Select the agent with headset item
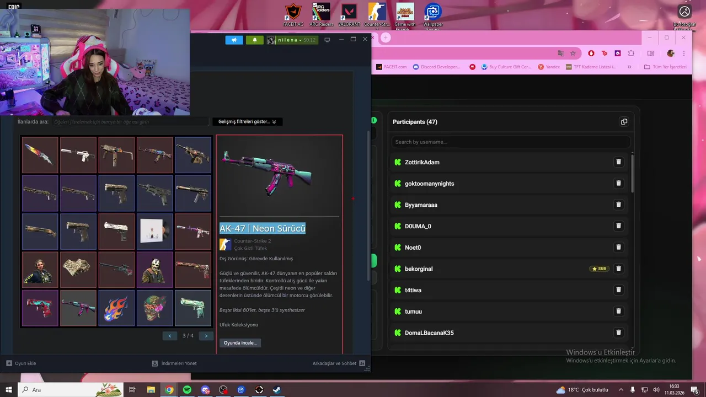Screen dimensions: 706x397 (x=40, y=270)
